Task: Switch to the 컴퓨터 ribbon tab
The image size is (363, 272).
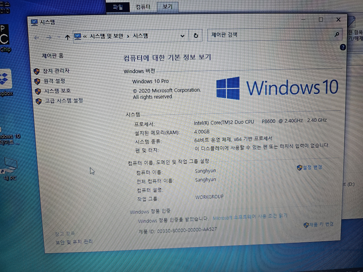Action: [143, 7]
